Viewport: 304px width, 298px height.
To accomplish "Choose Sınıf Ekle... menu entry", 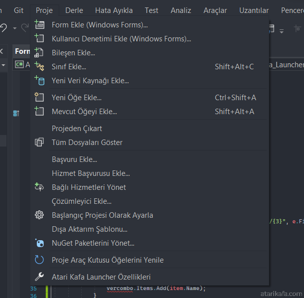I will coord(149,67).
